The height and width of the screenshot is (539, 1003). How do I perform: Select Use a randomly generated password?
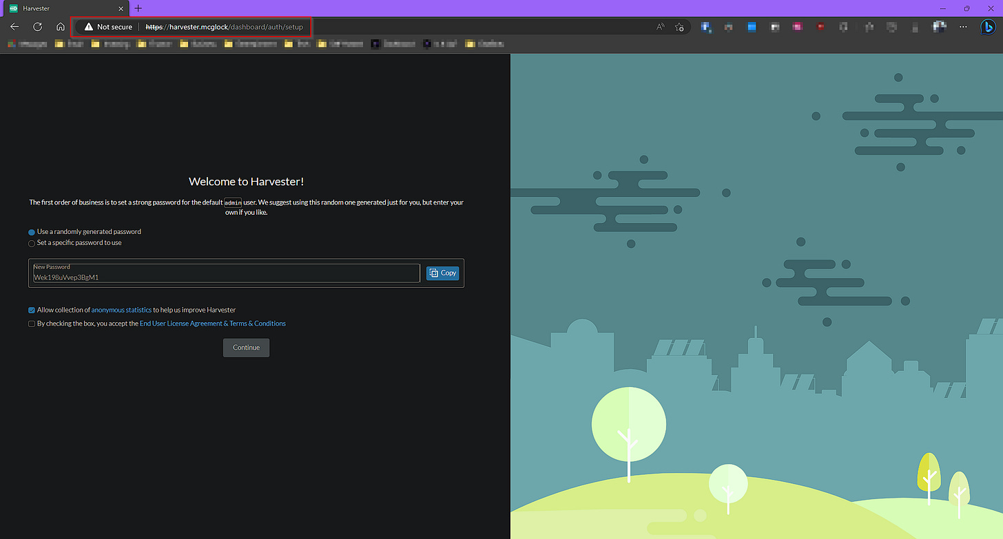[31, 232]
